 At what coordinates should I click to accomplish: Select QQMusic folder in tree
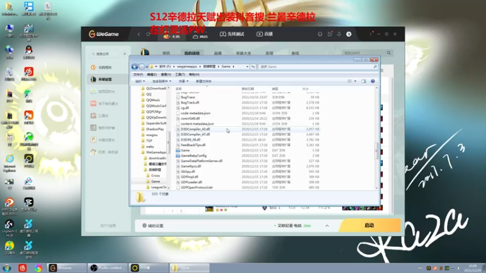tap(153, 100)
